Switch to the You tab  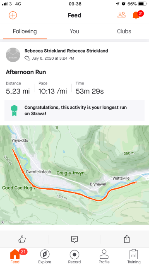(x=74, y=31)
